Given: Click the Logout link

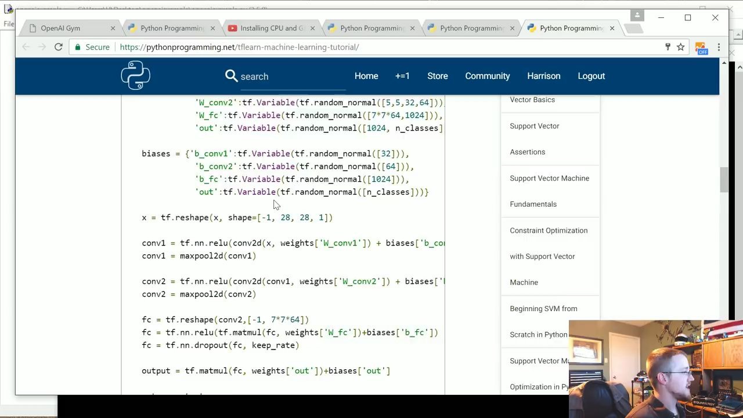Looking at the screenshot, I should click(591, 76).
